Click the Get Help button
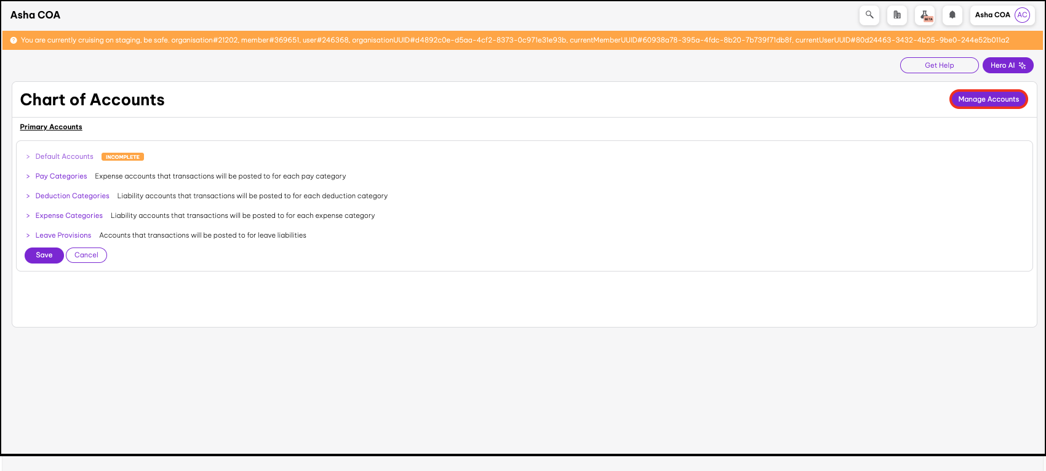The image size is (1046, 471). [x=939, y=65]
